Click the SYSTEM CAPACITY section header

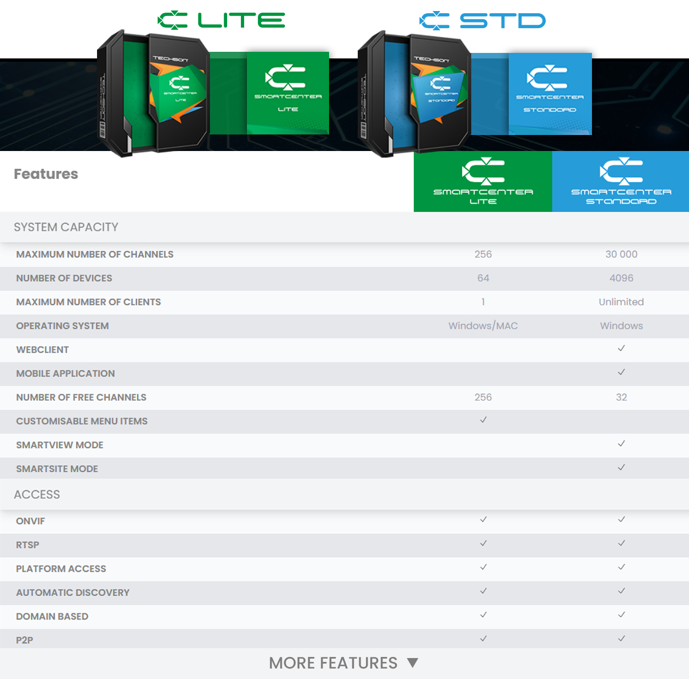click(x=66, y=227)
